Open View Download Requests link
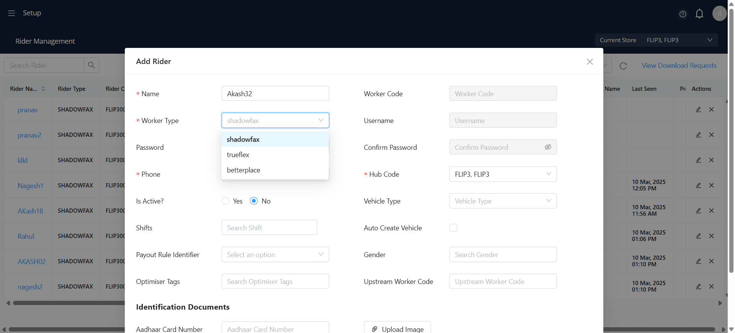 coord(679,66)
